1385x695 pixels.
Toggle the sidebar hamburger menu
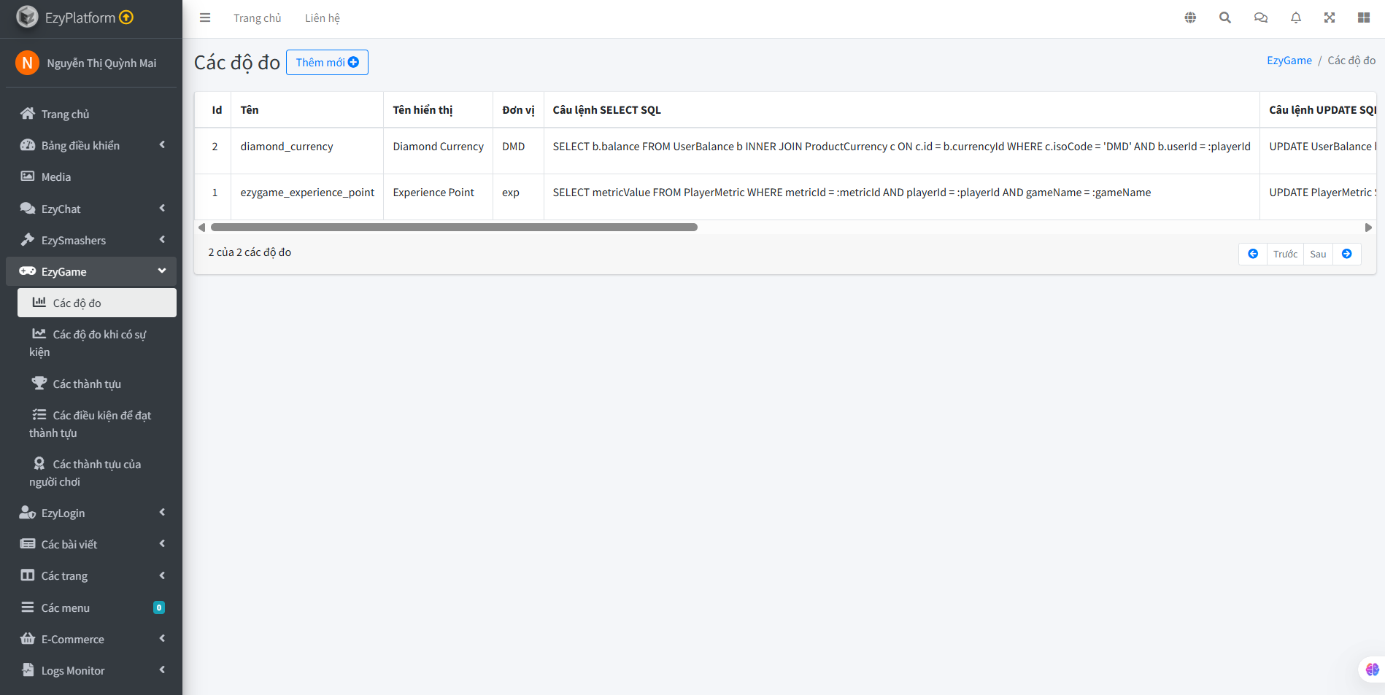click(205, 18)
